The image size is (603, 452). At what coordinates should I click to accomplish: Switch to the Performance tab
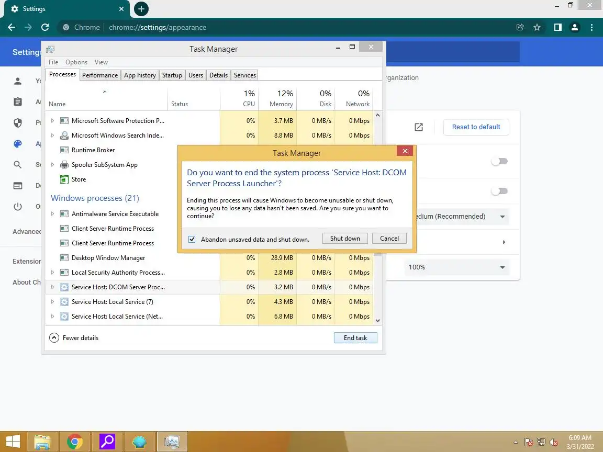100,75
